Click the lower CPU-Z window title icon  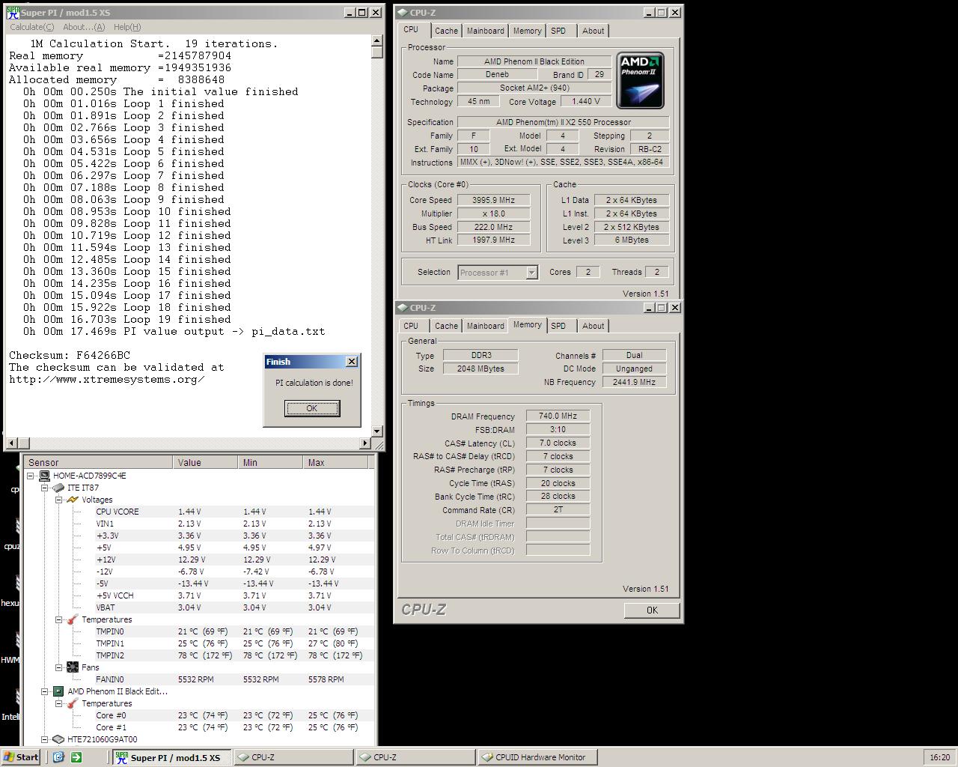[x=402, y=307]
